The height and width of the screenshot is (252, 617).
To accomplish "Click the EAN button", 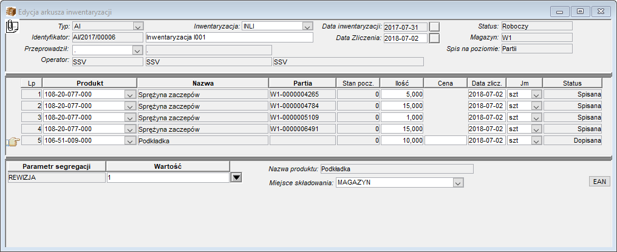I will [599, 182].
